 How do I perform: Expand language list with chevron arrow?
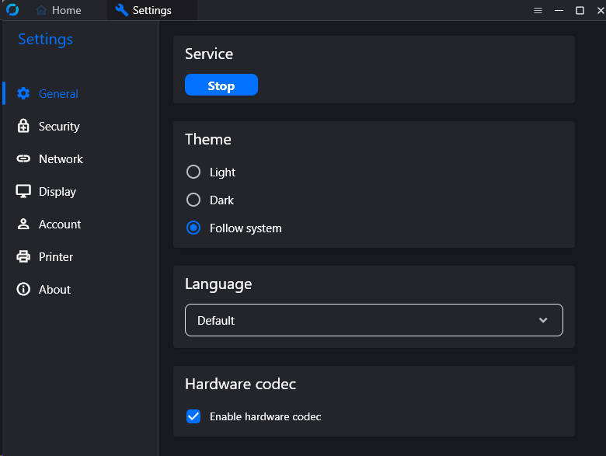pyautogui.click(x=543, y=320)
